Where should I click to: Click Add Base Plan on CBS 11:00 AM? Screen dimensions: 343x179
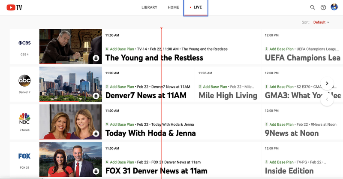[122, 49]
